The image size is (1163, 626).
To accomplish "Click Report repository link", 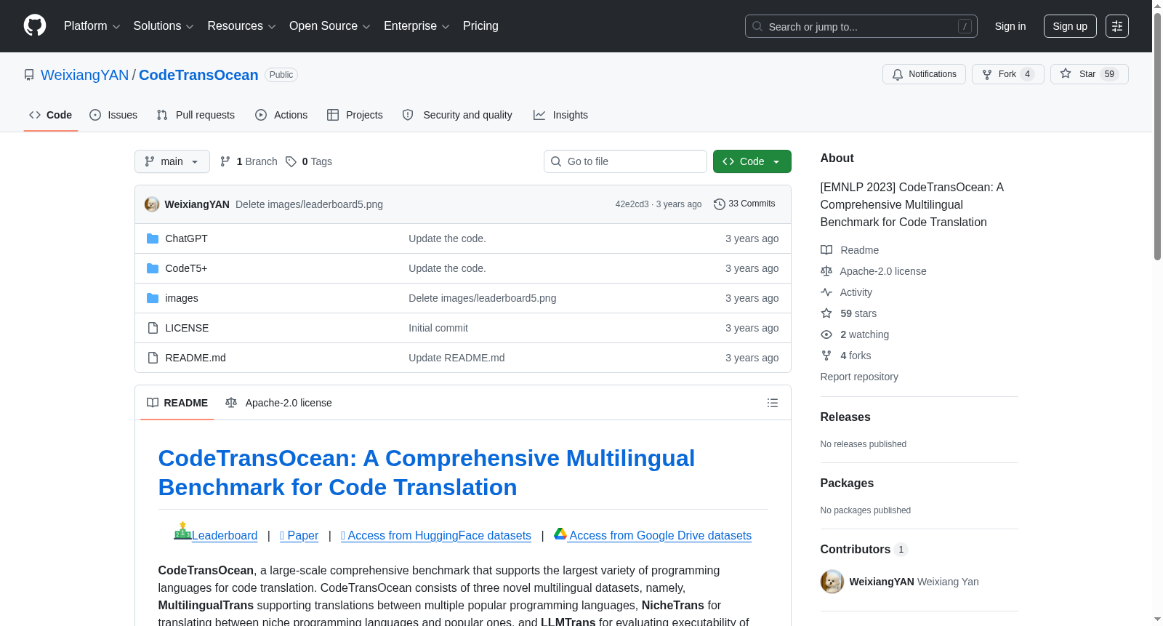I will pyautogui.click(x=859, y=377).
